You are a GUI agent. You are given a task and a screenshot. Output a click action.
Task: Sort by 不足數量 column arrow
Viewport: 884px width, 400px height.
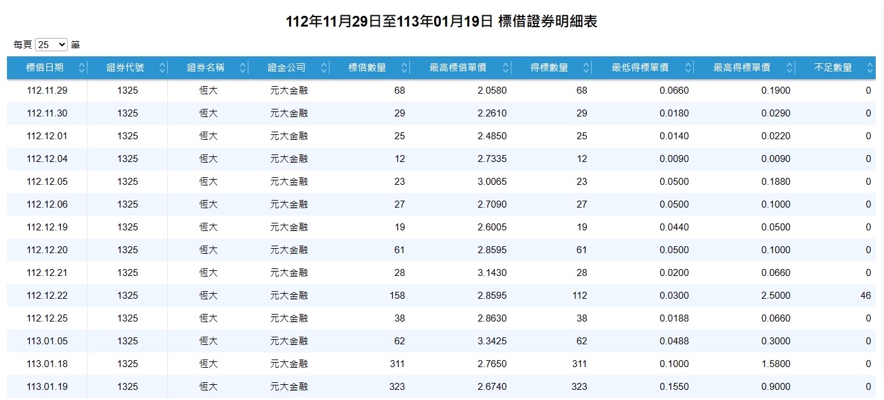870,68
